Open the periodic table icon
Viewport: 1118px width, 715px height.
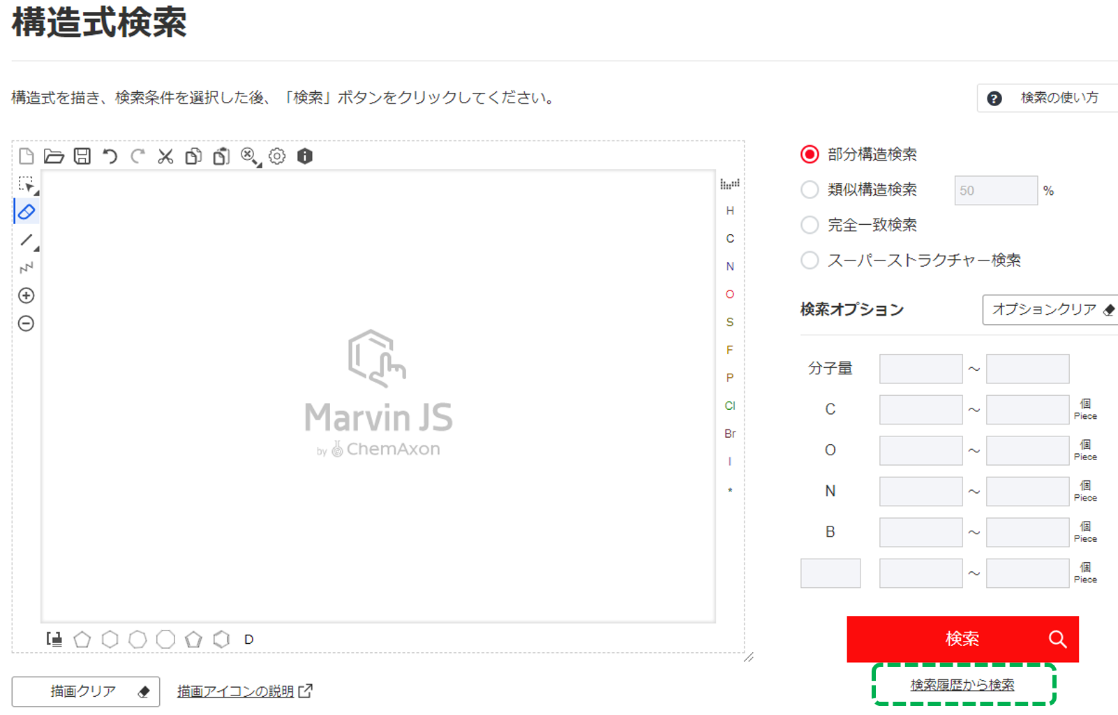click(730, 184)
